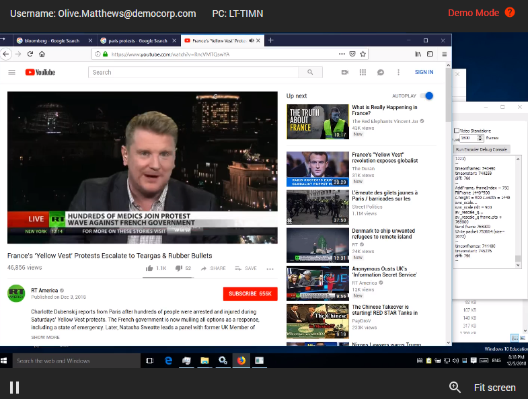The image size is (528, 399).
Task: Toggle the Autoplay switch
Action: point(427,96)
